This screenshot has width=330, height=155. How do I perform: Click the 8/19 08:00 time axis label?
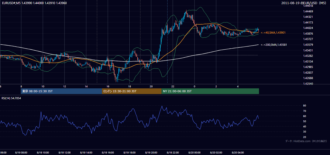coord(21,152)
